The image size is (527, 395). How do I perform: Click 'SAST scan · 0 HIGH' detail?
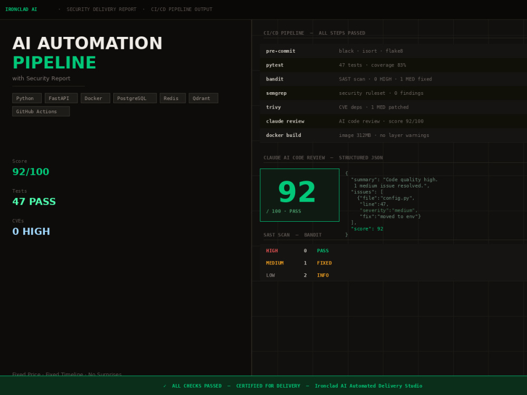365,79
